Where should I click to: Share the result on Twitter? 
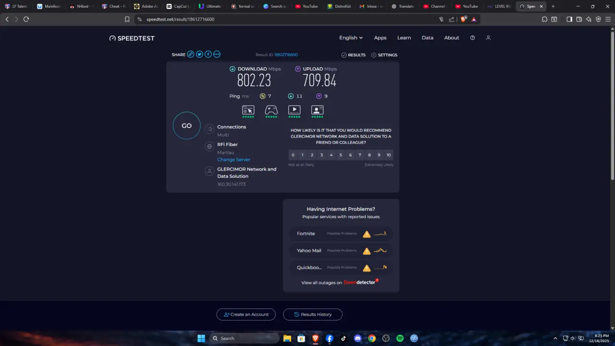[199, 54]
